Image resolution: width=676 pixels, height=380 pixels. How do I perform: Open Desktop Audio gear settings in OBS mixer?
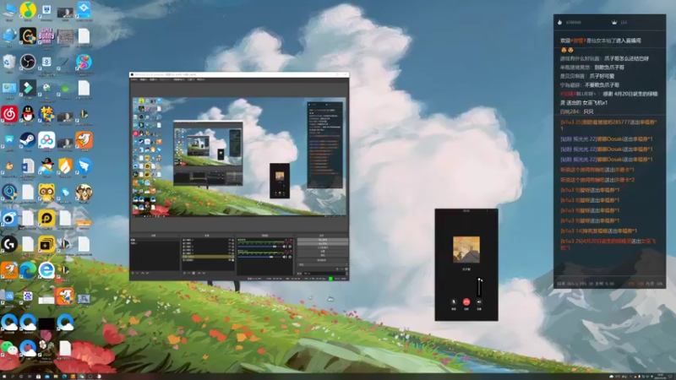290,247
